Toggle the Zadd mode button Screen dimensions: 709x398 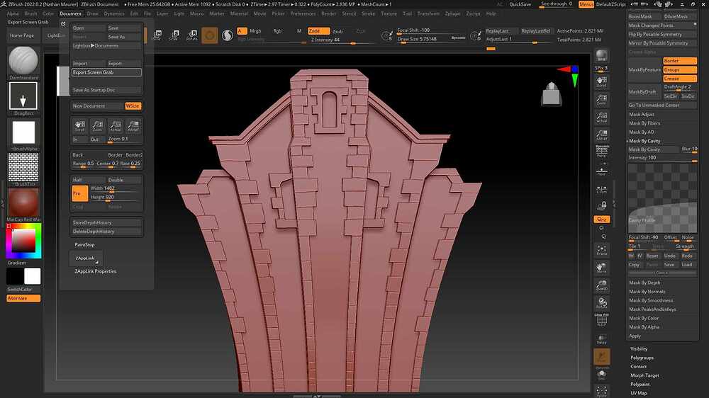(318, 30)
